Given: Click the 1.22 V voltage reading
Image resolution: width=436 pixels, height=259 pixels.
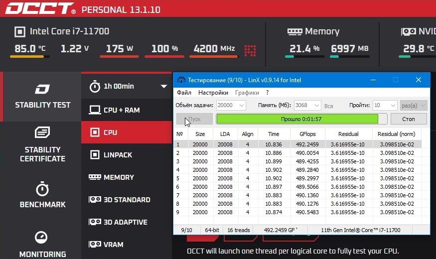Looking at the screenshot, I should (75, 49).
